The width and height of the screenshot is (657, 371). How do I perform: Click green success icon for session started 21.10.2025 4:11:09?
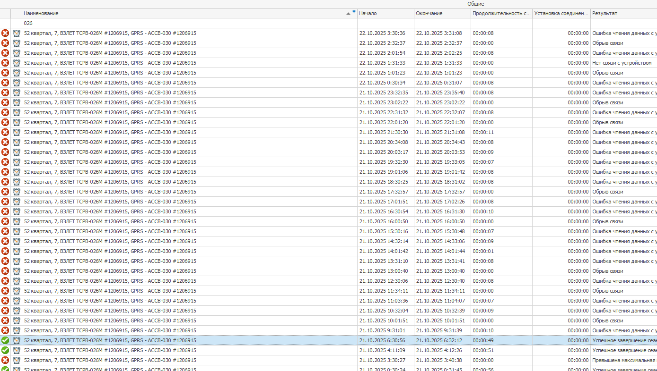click(x=5, y=350)
